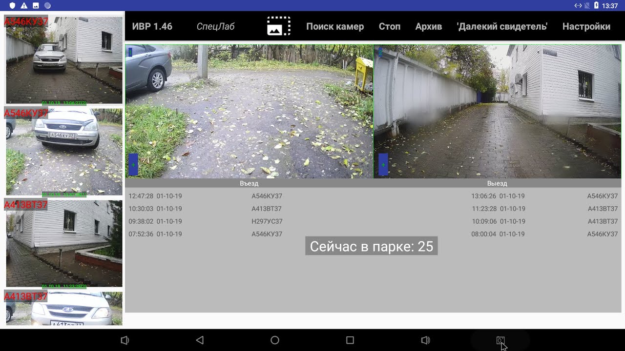Open bottom thumbnail А413ВТ37 white car
The height and width of the screenshot is (351, 625).
64,309
